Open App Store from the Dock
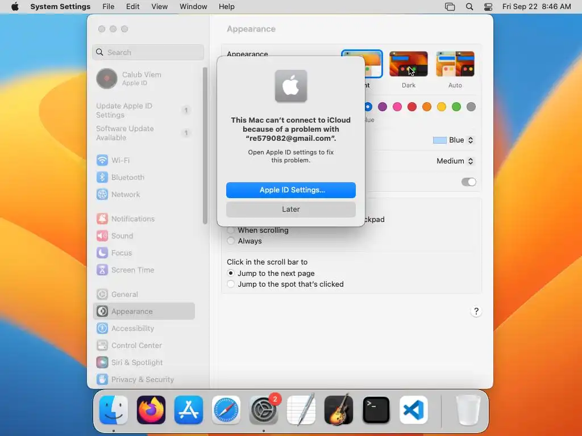The image size is (582, 436). 189,410
